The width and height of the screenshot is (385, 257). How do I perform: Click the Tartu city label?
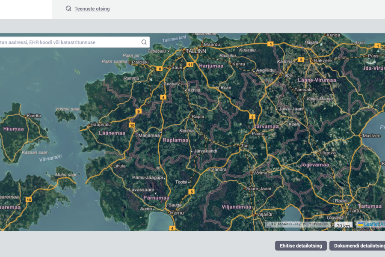pyautogui.click(x=355, y=210)
